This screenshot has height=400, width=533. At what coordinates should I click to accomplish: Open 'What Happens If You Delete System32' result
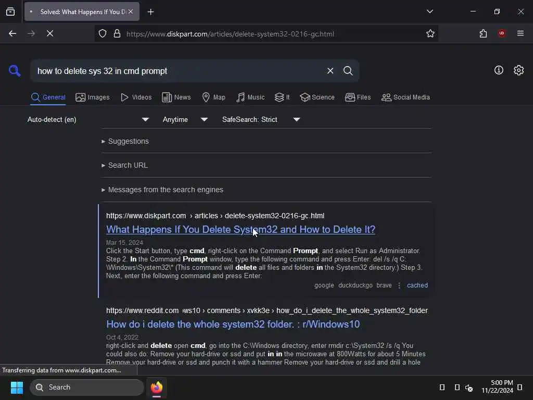(240, 230)
